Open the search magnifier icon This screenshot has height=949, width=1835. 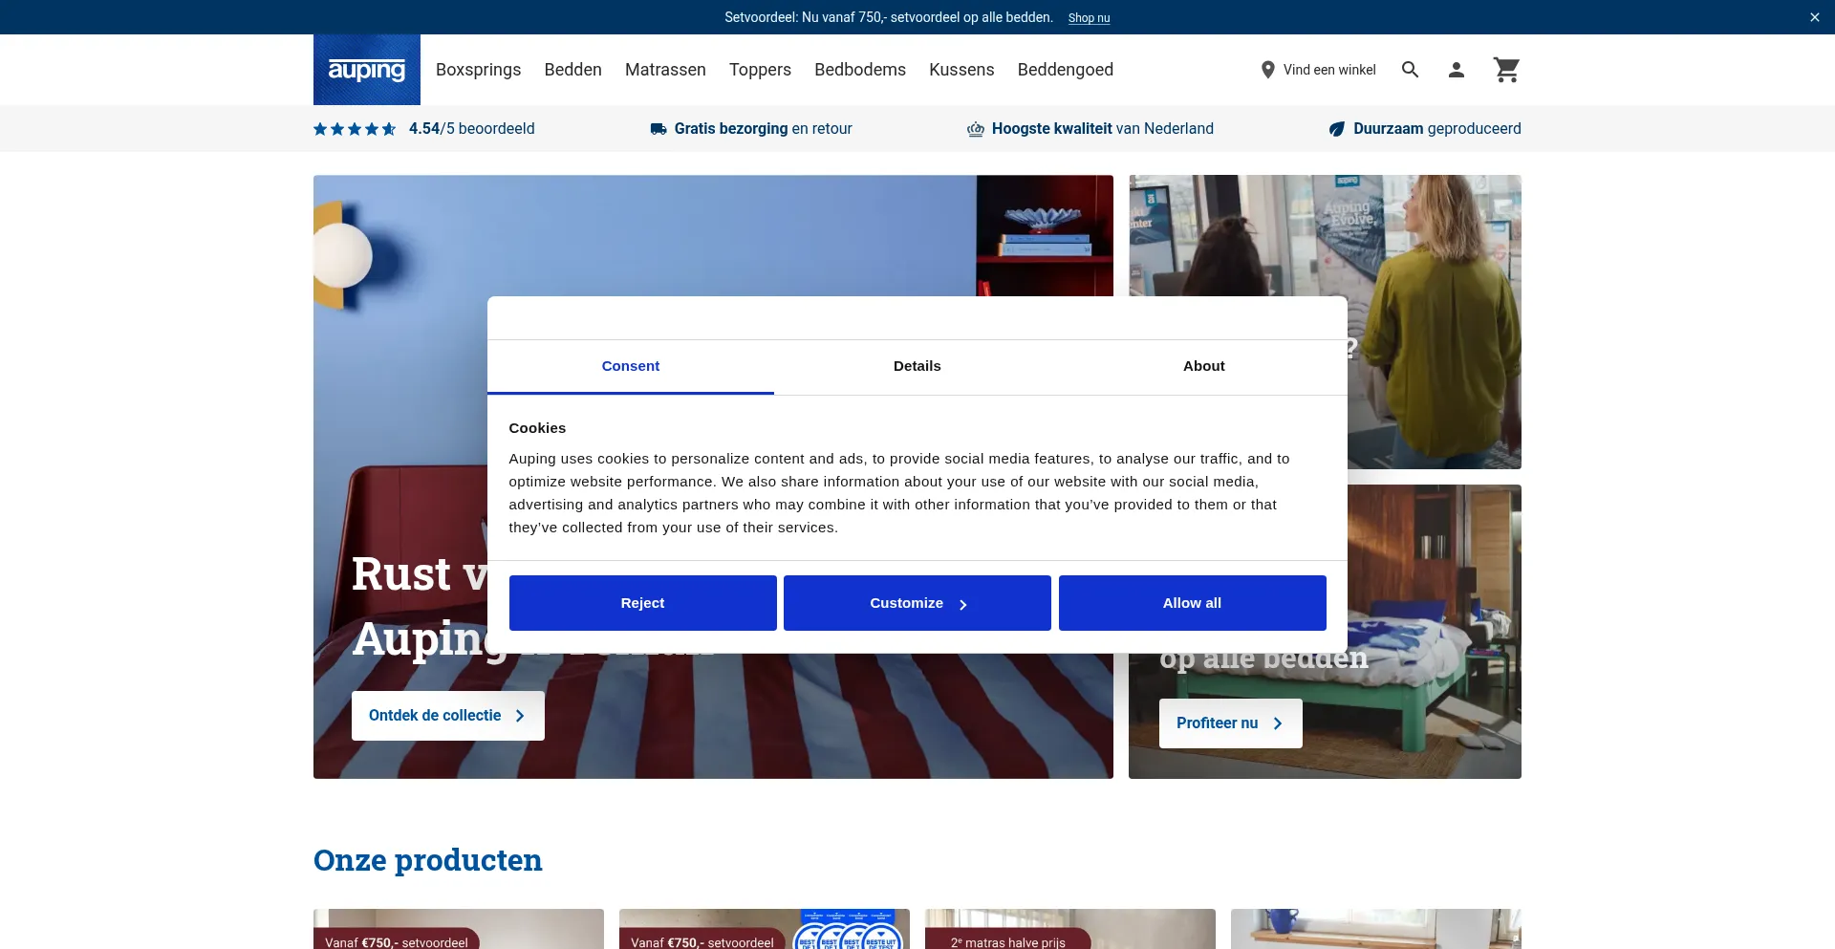1410,70
